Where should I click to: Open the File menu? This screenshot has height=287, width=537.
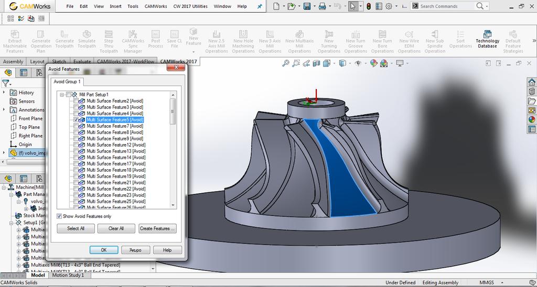70,6
